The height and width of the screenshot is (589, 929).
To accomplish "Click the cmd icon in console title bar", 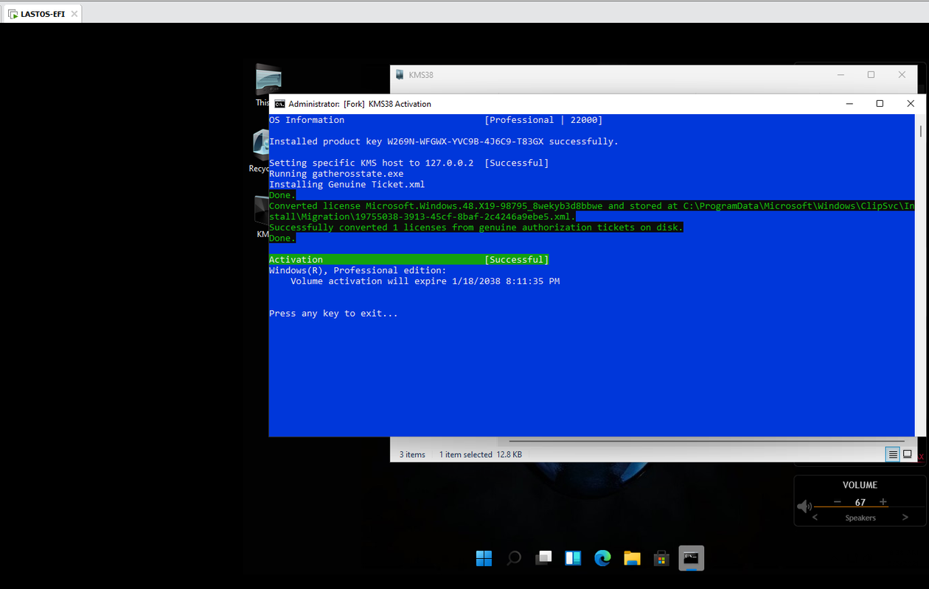I will [x=279, y=104].
